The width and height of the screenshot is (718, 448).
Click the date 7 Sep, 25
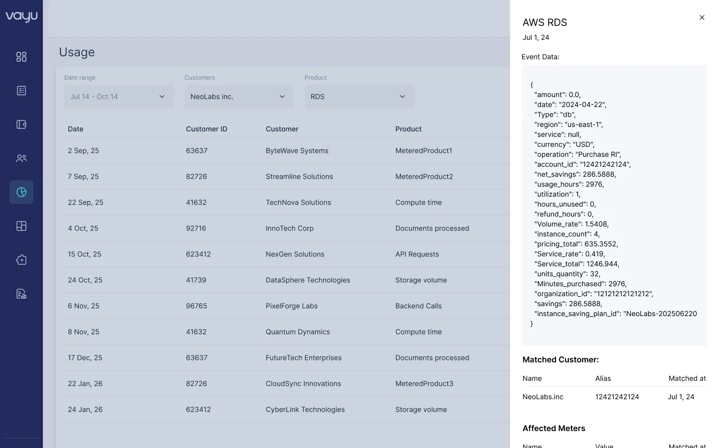point(83,177)
